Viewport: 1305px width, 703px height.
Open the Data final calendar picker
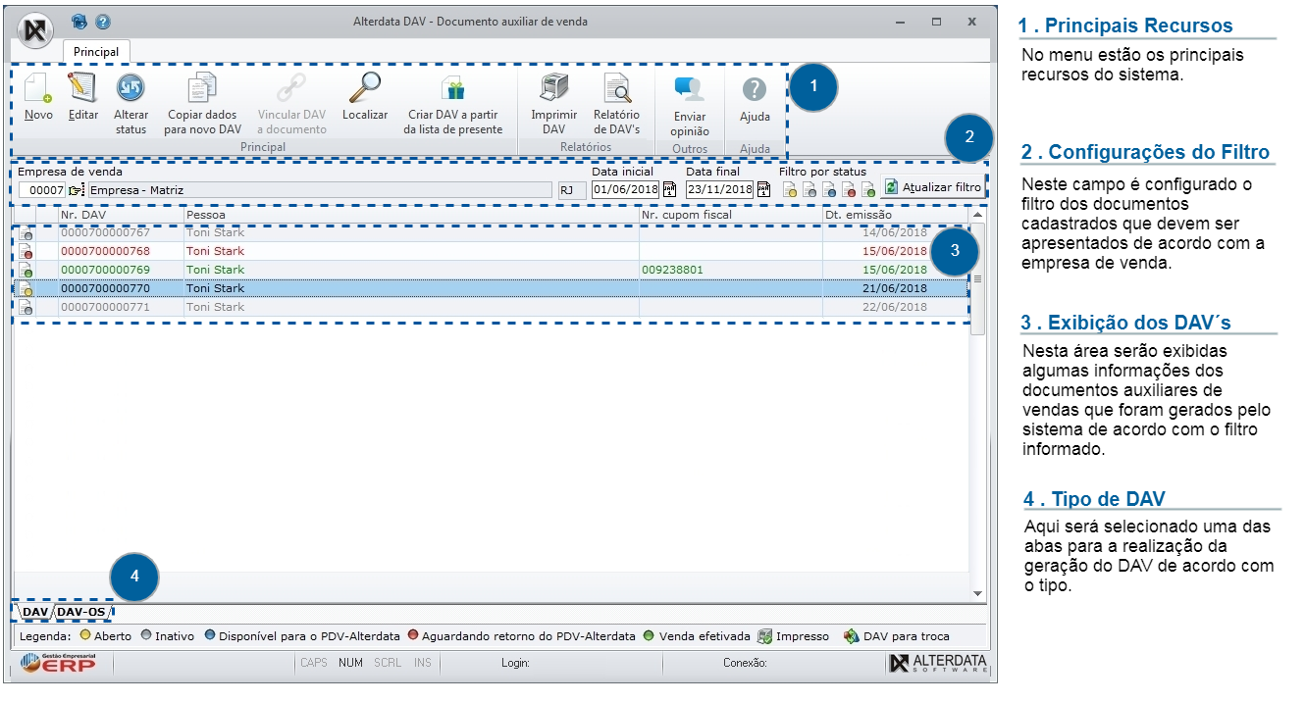point(763,189)
